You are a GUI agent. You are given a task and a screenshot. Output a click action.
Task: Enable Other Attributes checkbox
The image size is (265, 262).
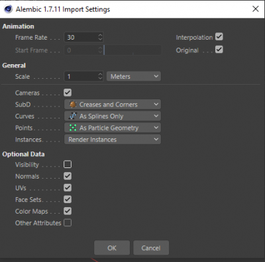coord(68,223)
